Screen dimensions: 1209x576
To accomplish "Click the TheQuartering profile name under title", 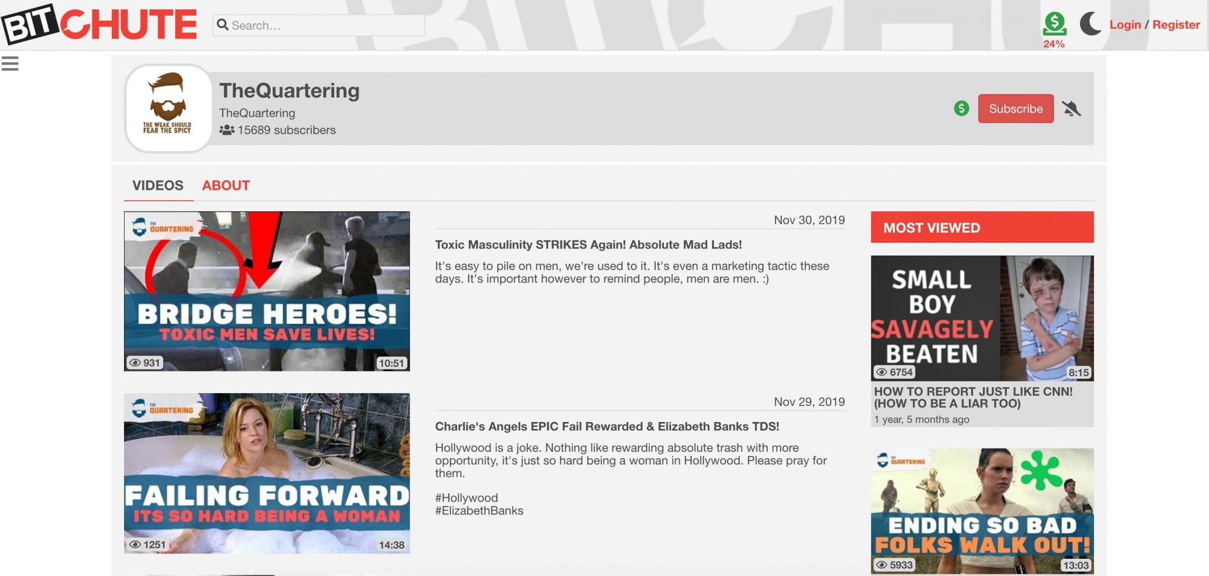I will (x=257, y=113).
